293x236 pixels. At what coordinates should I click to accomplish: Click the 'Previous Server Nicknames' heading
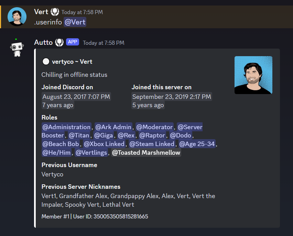81,187
